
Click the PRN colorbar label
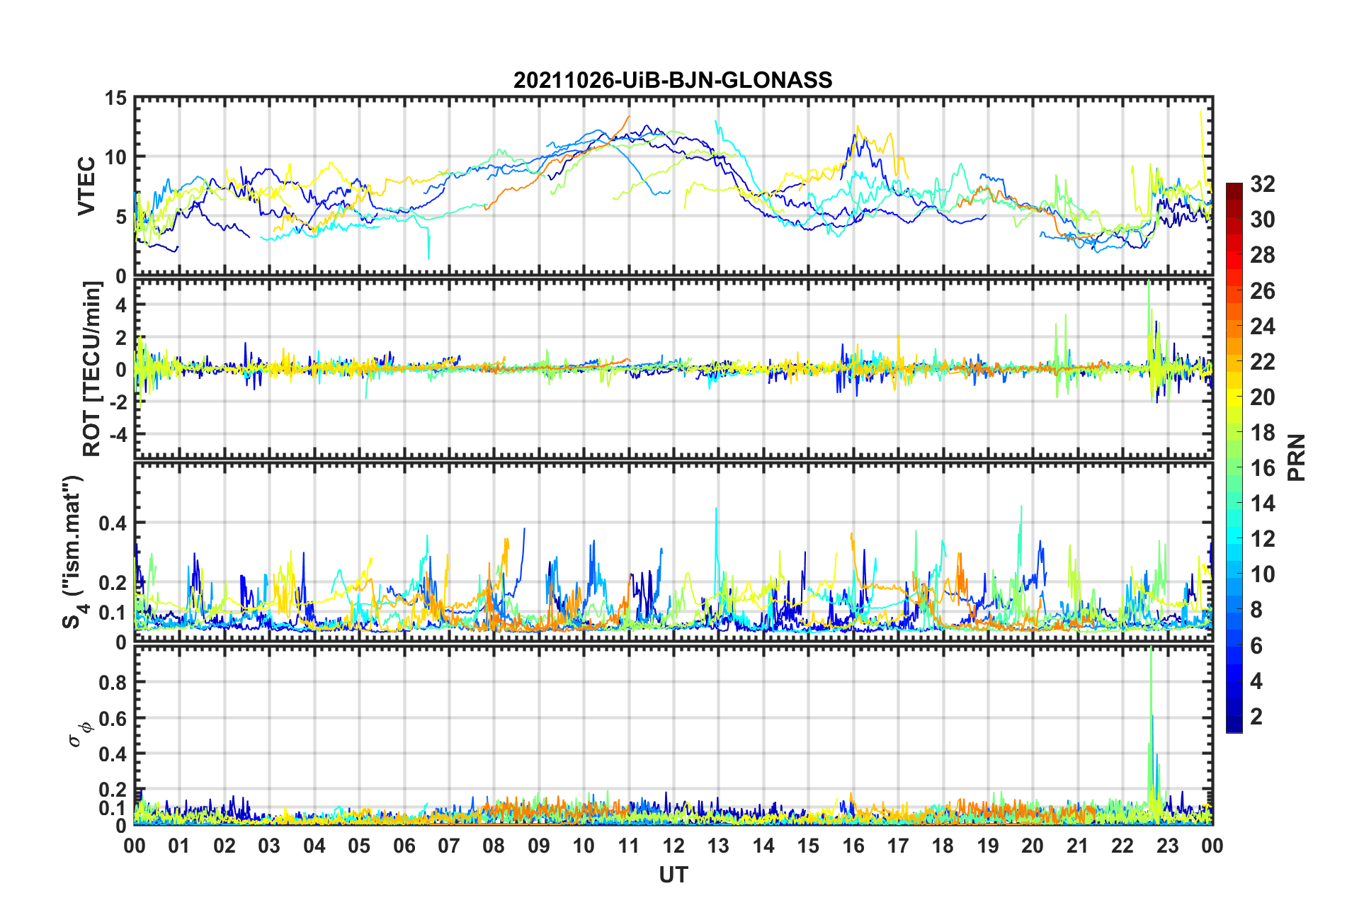tap(1296, 457)
